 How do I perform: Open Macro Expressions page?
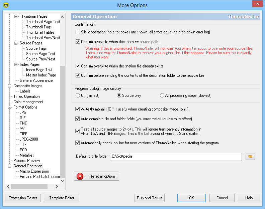click(x=35, y=171)
